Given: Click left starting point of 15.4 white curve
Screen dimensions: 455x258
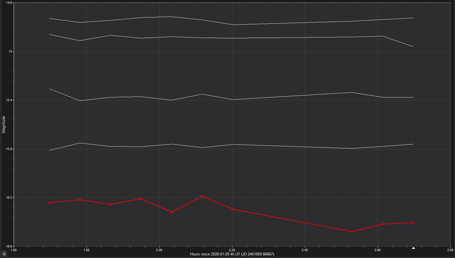Looking at the screenshot, I should (49, 89).
